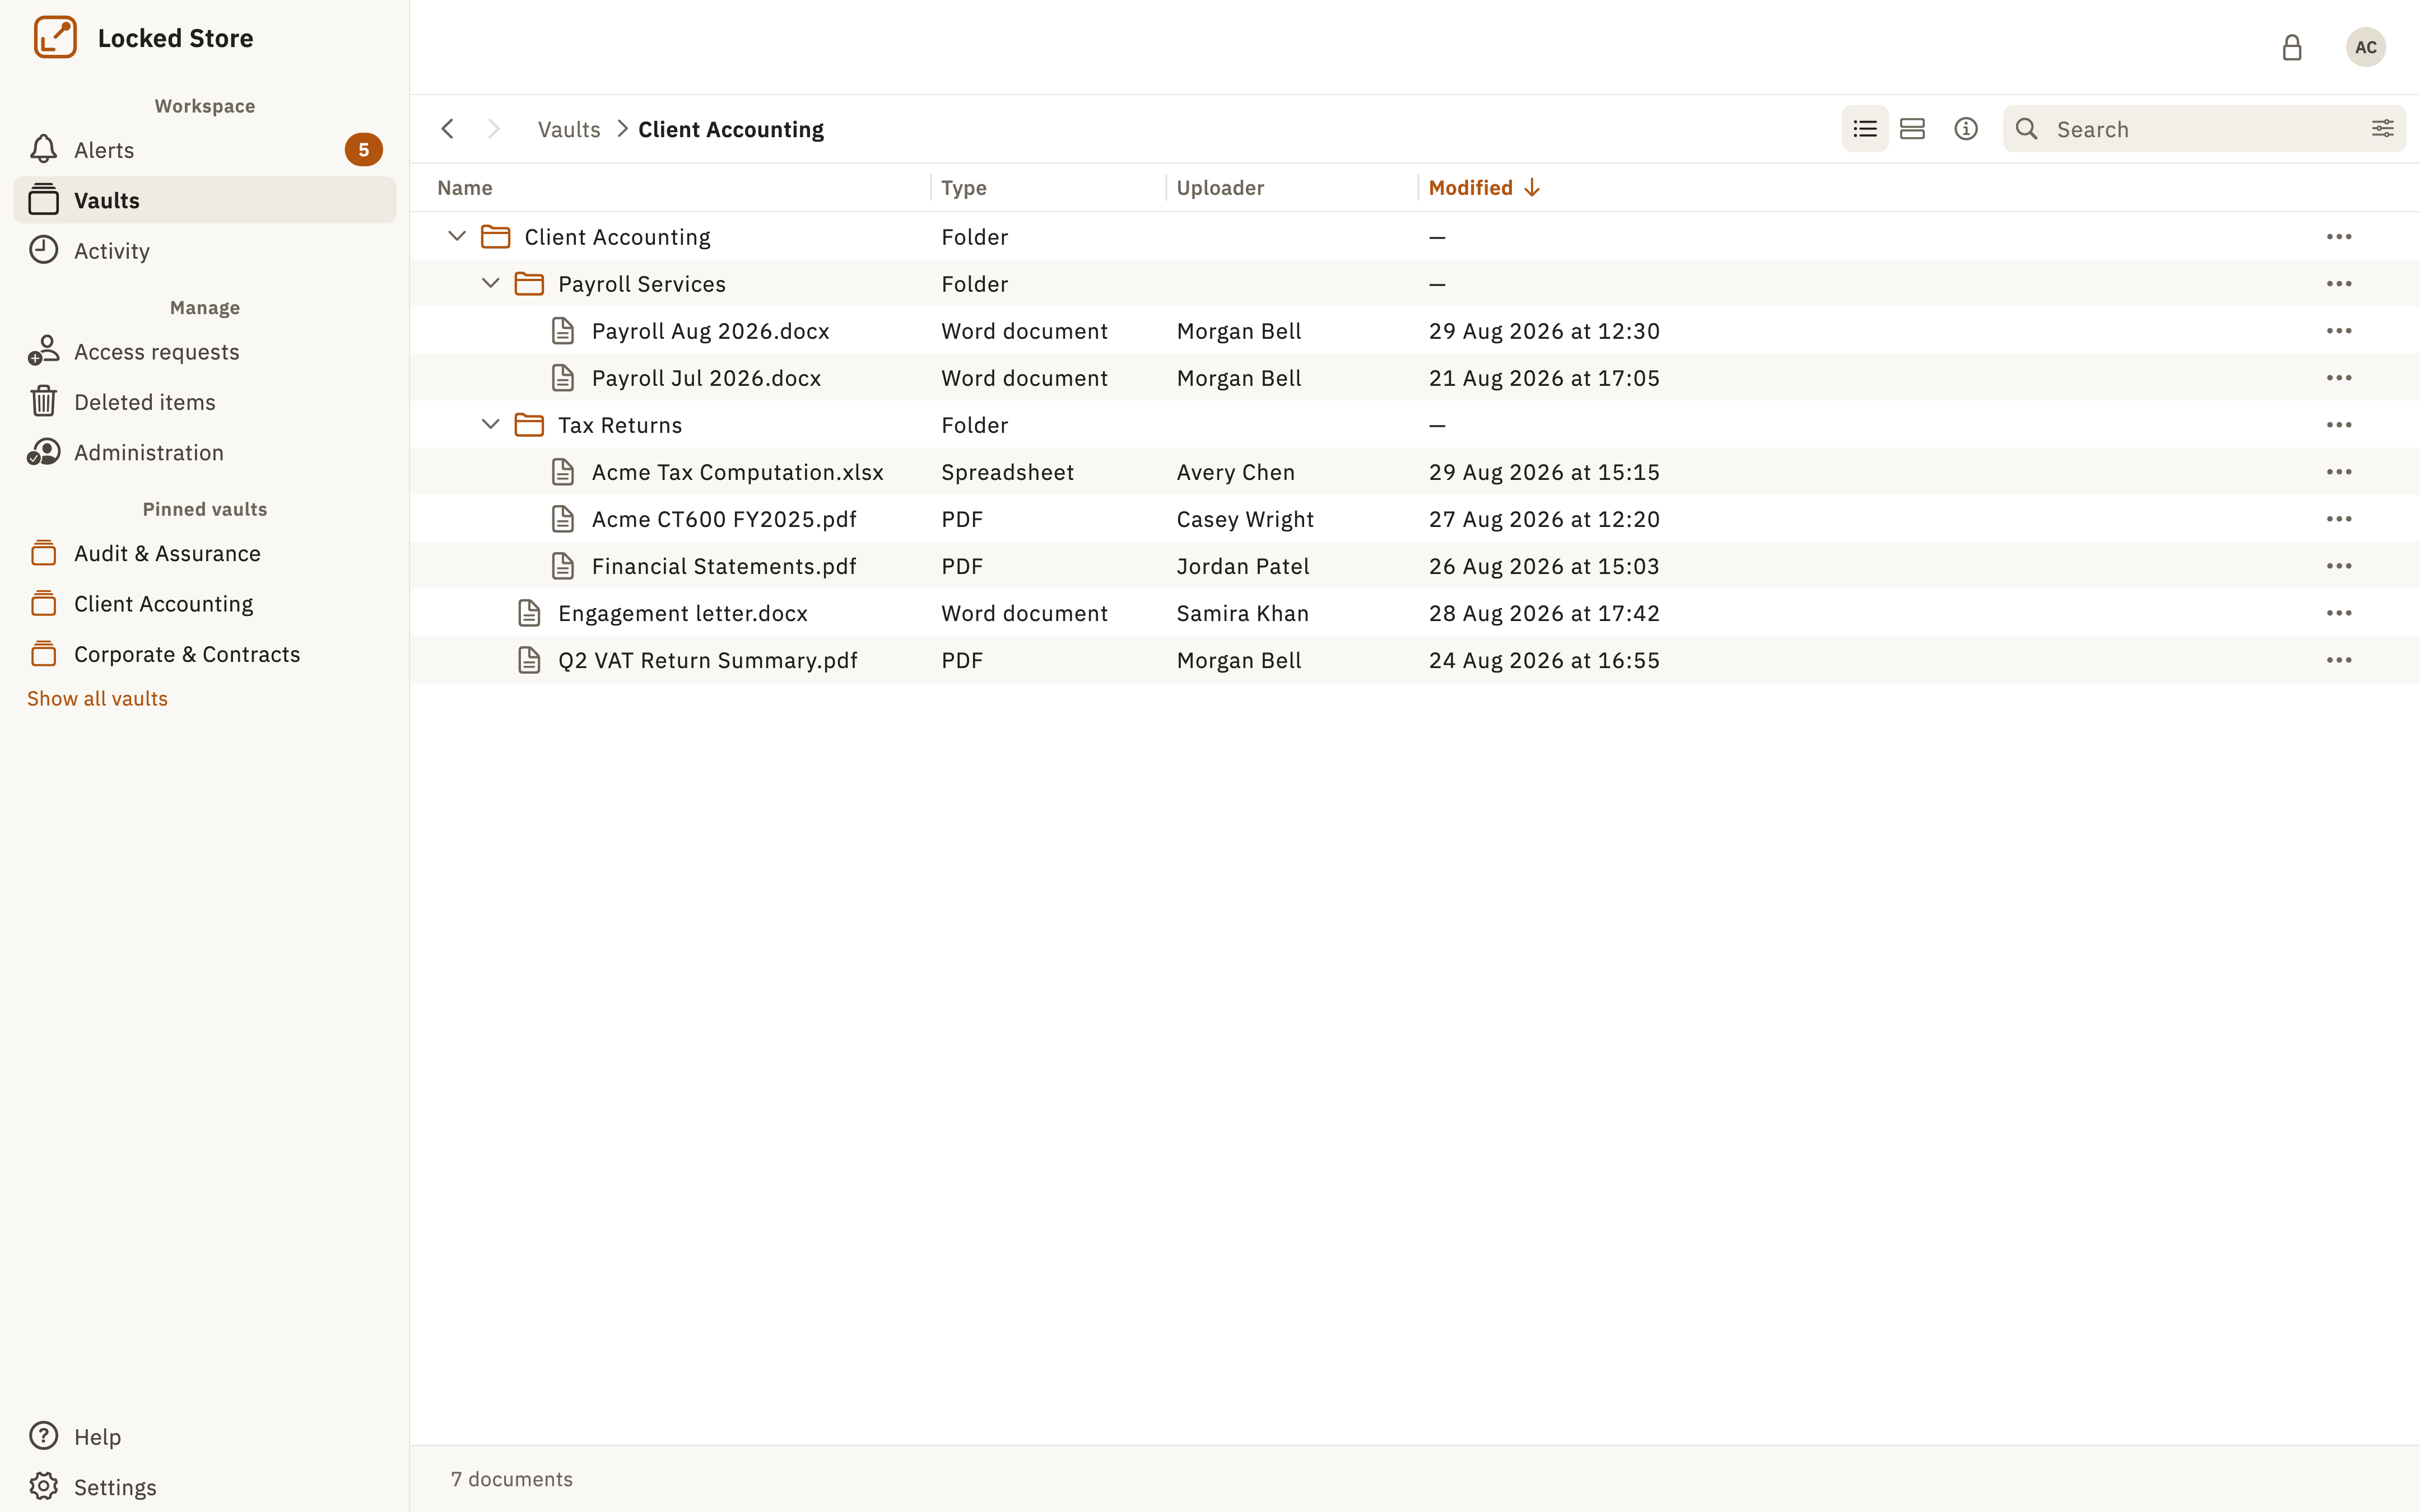Select Financial Statements.pdf file

click(1414, 566)
